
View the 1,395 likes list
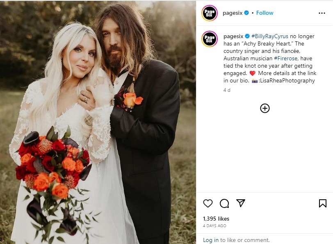point(216,219)
